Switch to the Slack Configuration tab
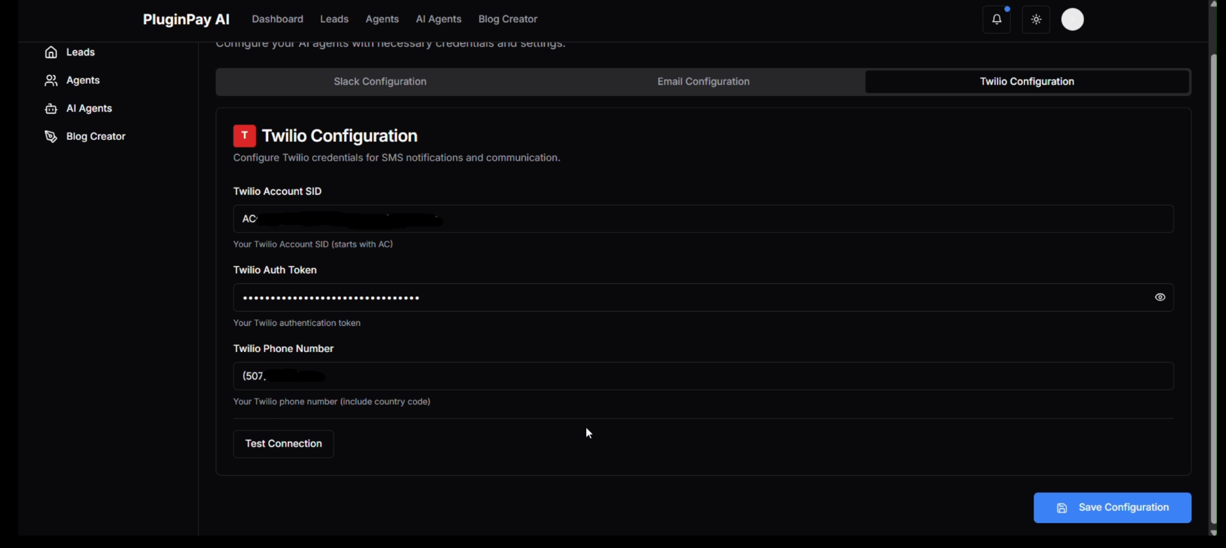Viewport: 1226px width, 548px height. point(380,82)
